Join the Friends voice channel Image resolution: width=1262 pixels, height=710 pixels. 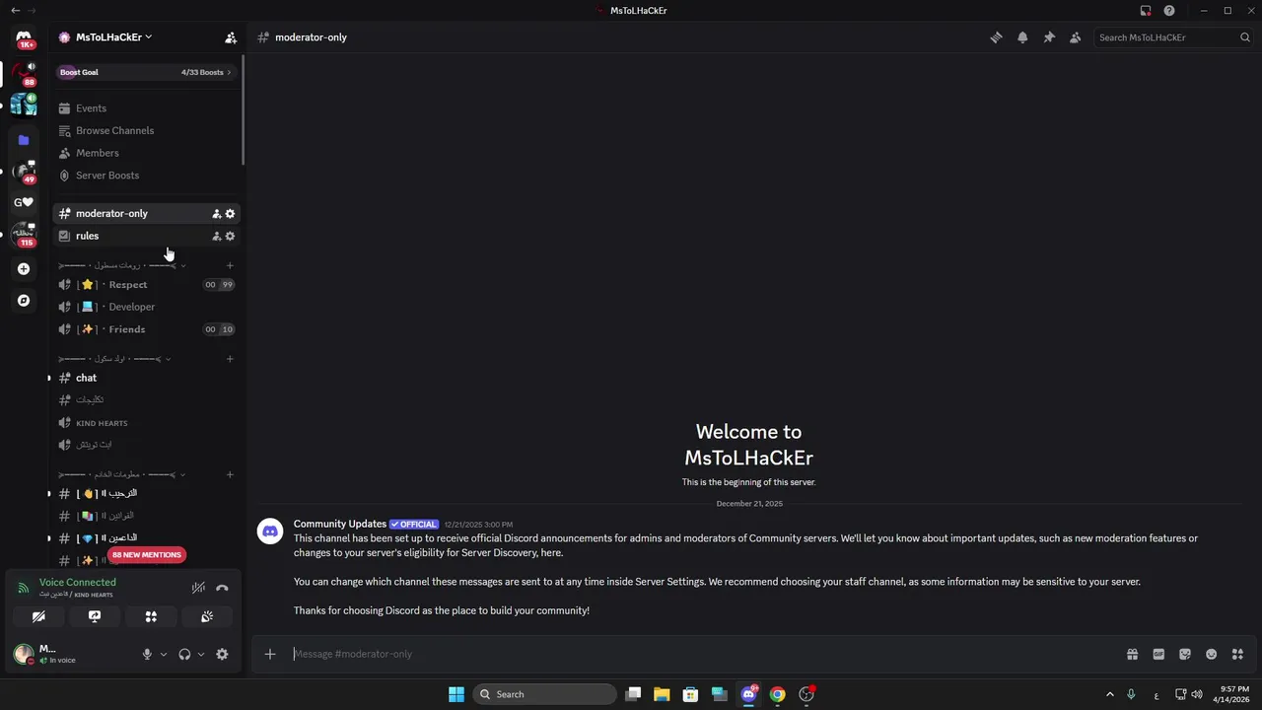pyautogui.click(x=146, y=329)
